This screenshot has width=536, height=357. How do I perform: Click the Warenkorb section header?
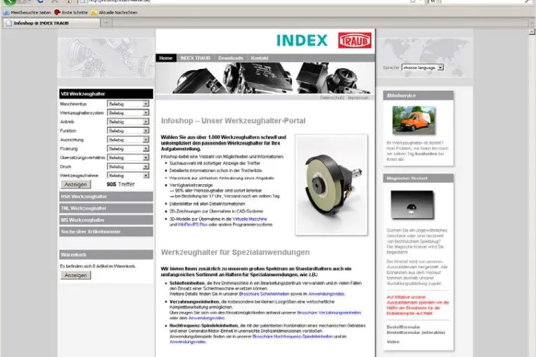click(x=106, y=254)
